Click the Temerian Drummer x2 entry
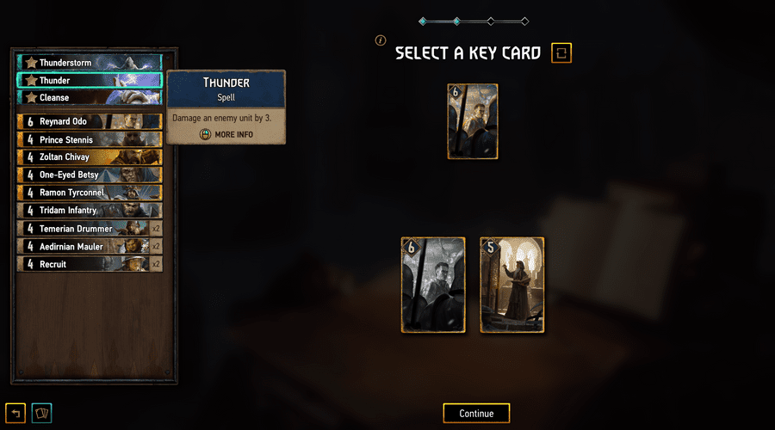Viewport: 775px width, 430px height. [x=90, y=229]
